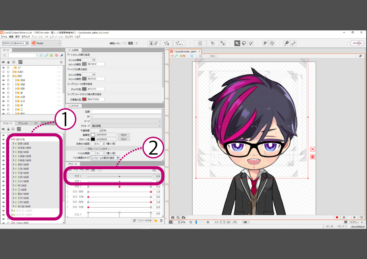Screen dimensions: 367x259
Task: Click リセット button for スクリーン色
Action: coord(124,139)
